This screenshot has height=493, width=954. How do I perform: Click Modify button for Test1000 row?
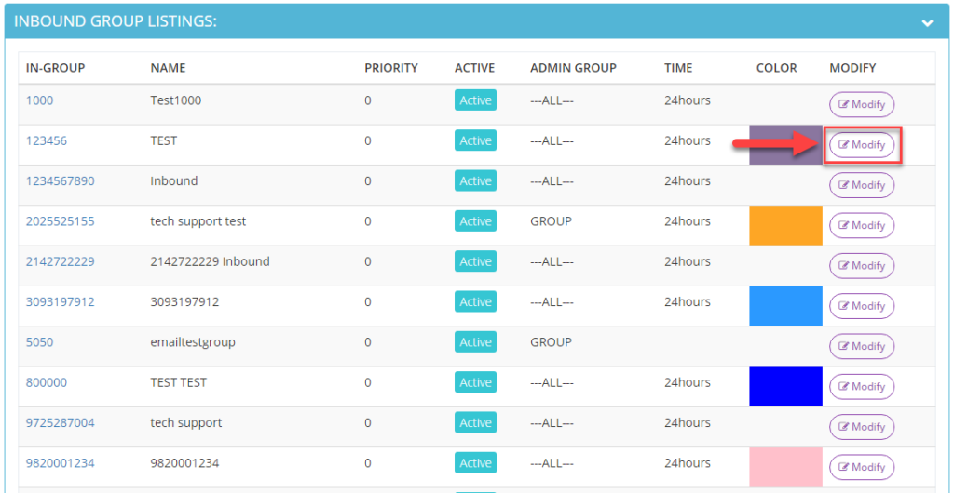(862, 104)
